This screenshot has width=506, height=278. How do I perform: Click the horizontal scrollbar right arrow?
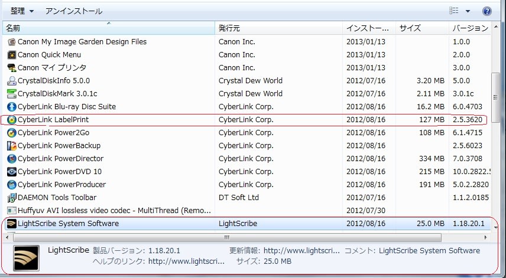(486, 238)
